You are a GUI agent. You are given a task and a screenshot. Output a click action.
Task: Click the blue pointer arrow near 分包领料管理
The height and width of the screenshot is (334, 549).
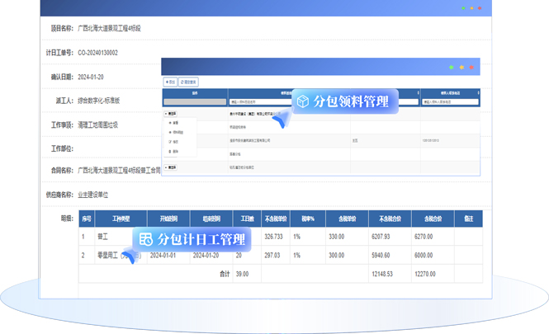282,122
